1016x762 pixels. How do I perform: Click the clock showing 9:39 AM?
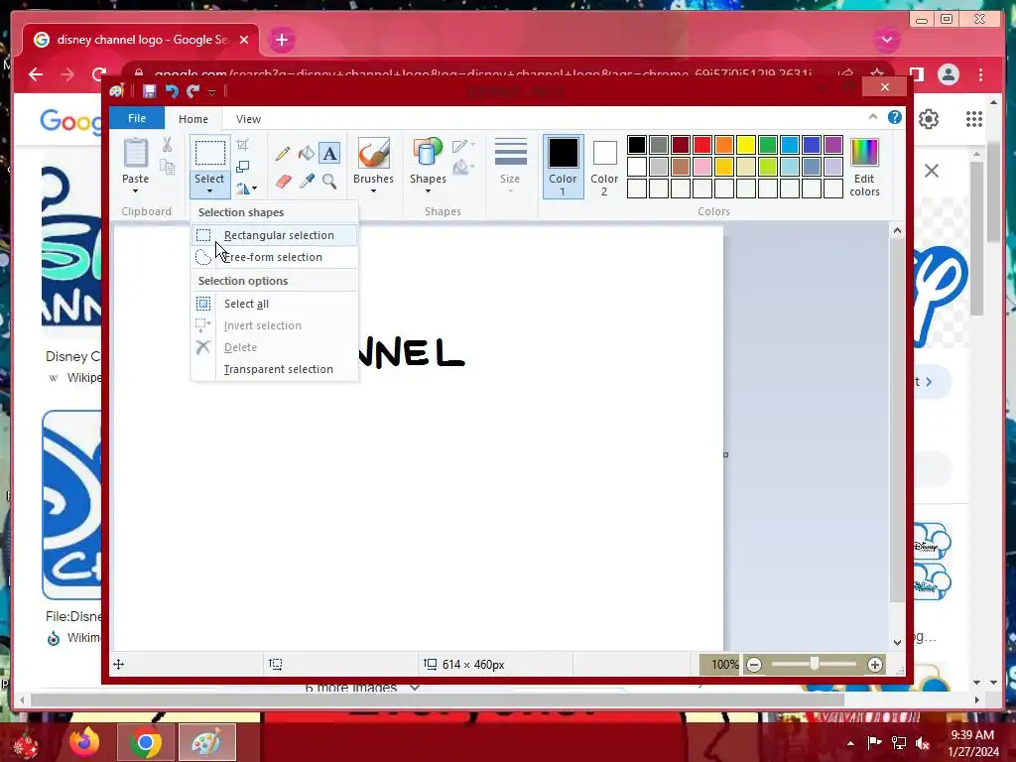pos(972,735)
